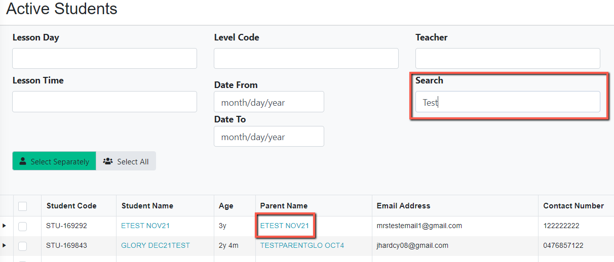Open parent TESTPARENTGLO OCT4 link
Viewport: 614px width, 262px height.
302,245
